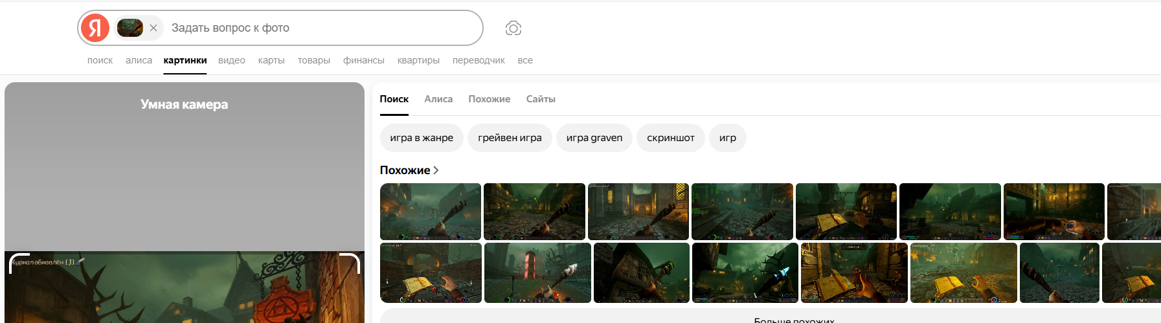Click the camera image-search icon
1161x323 pixels.
pyautogui.click(x=513, y=28)
